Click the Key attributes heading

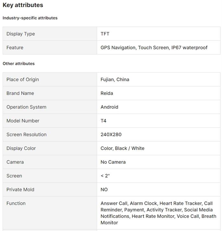click(23, 5)
